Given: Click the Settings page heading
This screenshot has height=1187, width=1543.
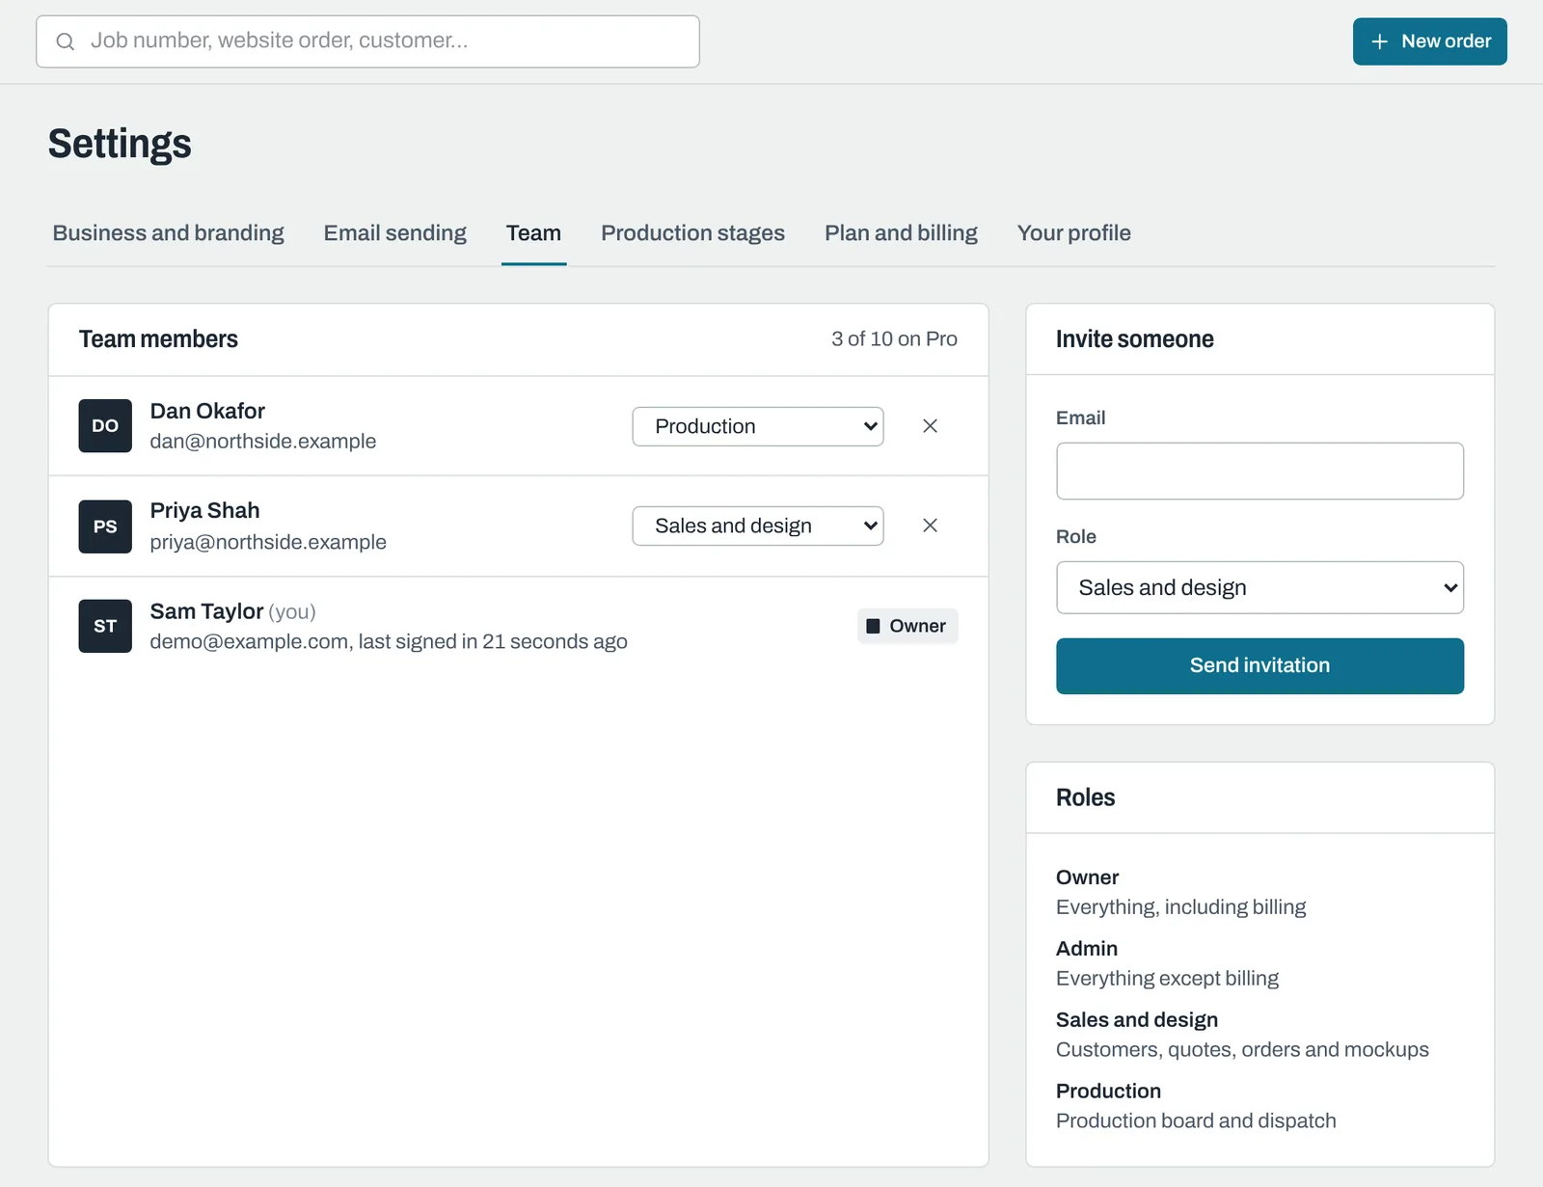Looking at the screenshot, I should pyautogui.click(x=120, y=144).
